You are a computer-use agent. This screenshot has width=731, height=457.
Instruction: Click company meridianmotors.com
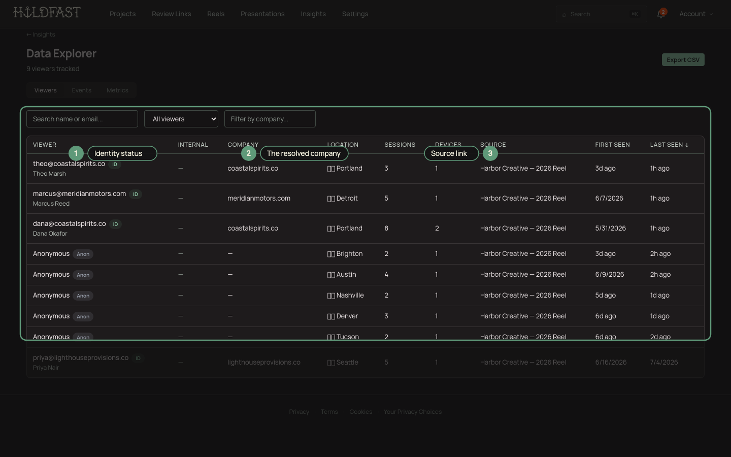(259, 198)
